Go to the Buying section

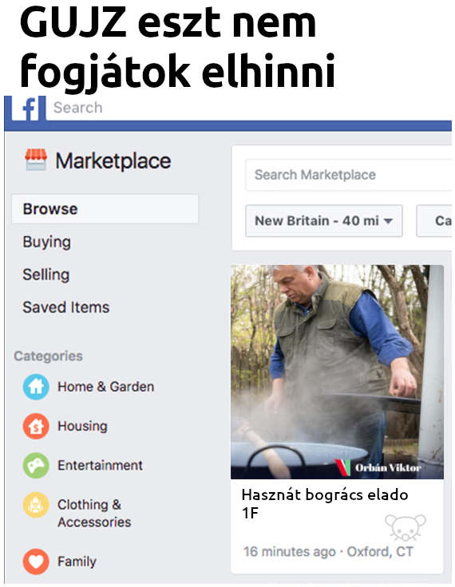click(47, 242)
